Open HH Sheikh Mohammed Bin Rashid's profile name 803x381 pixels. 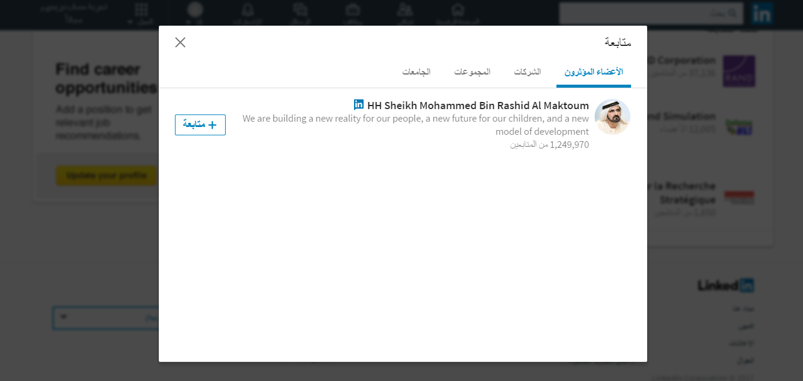coord(478,106)
